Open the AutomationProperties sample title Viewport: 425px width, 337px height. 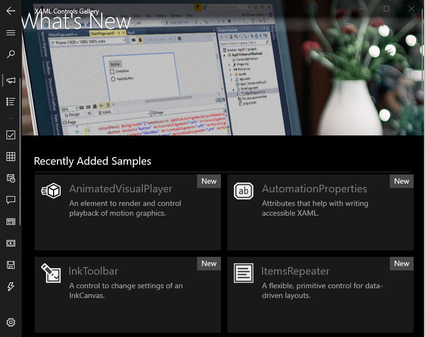point(315,189)
